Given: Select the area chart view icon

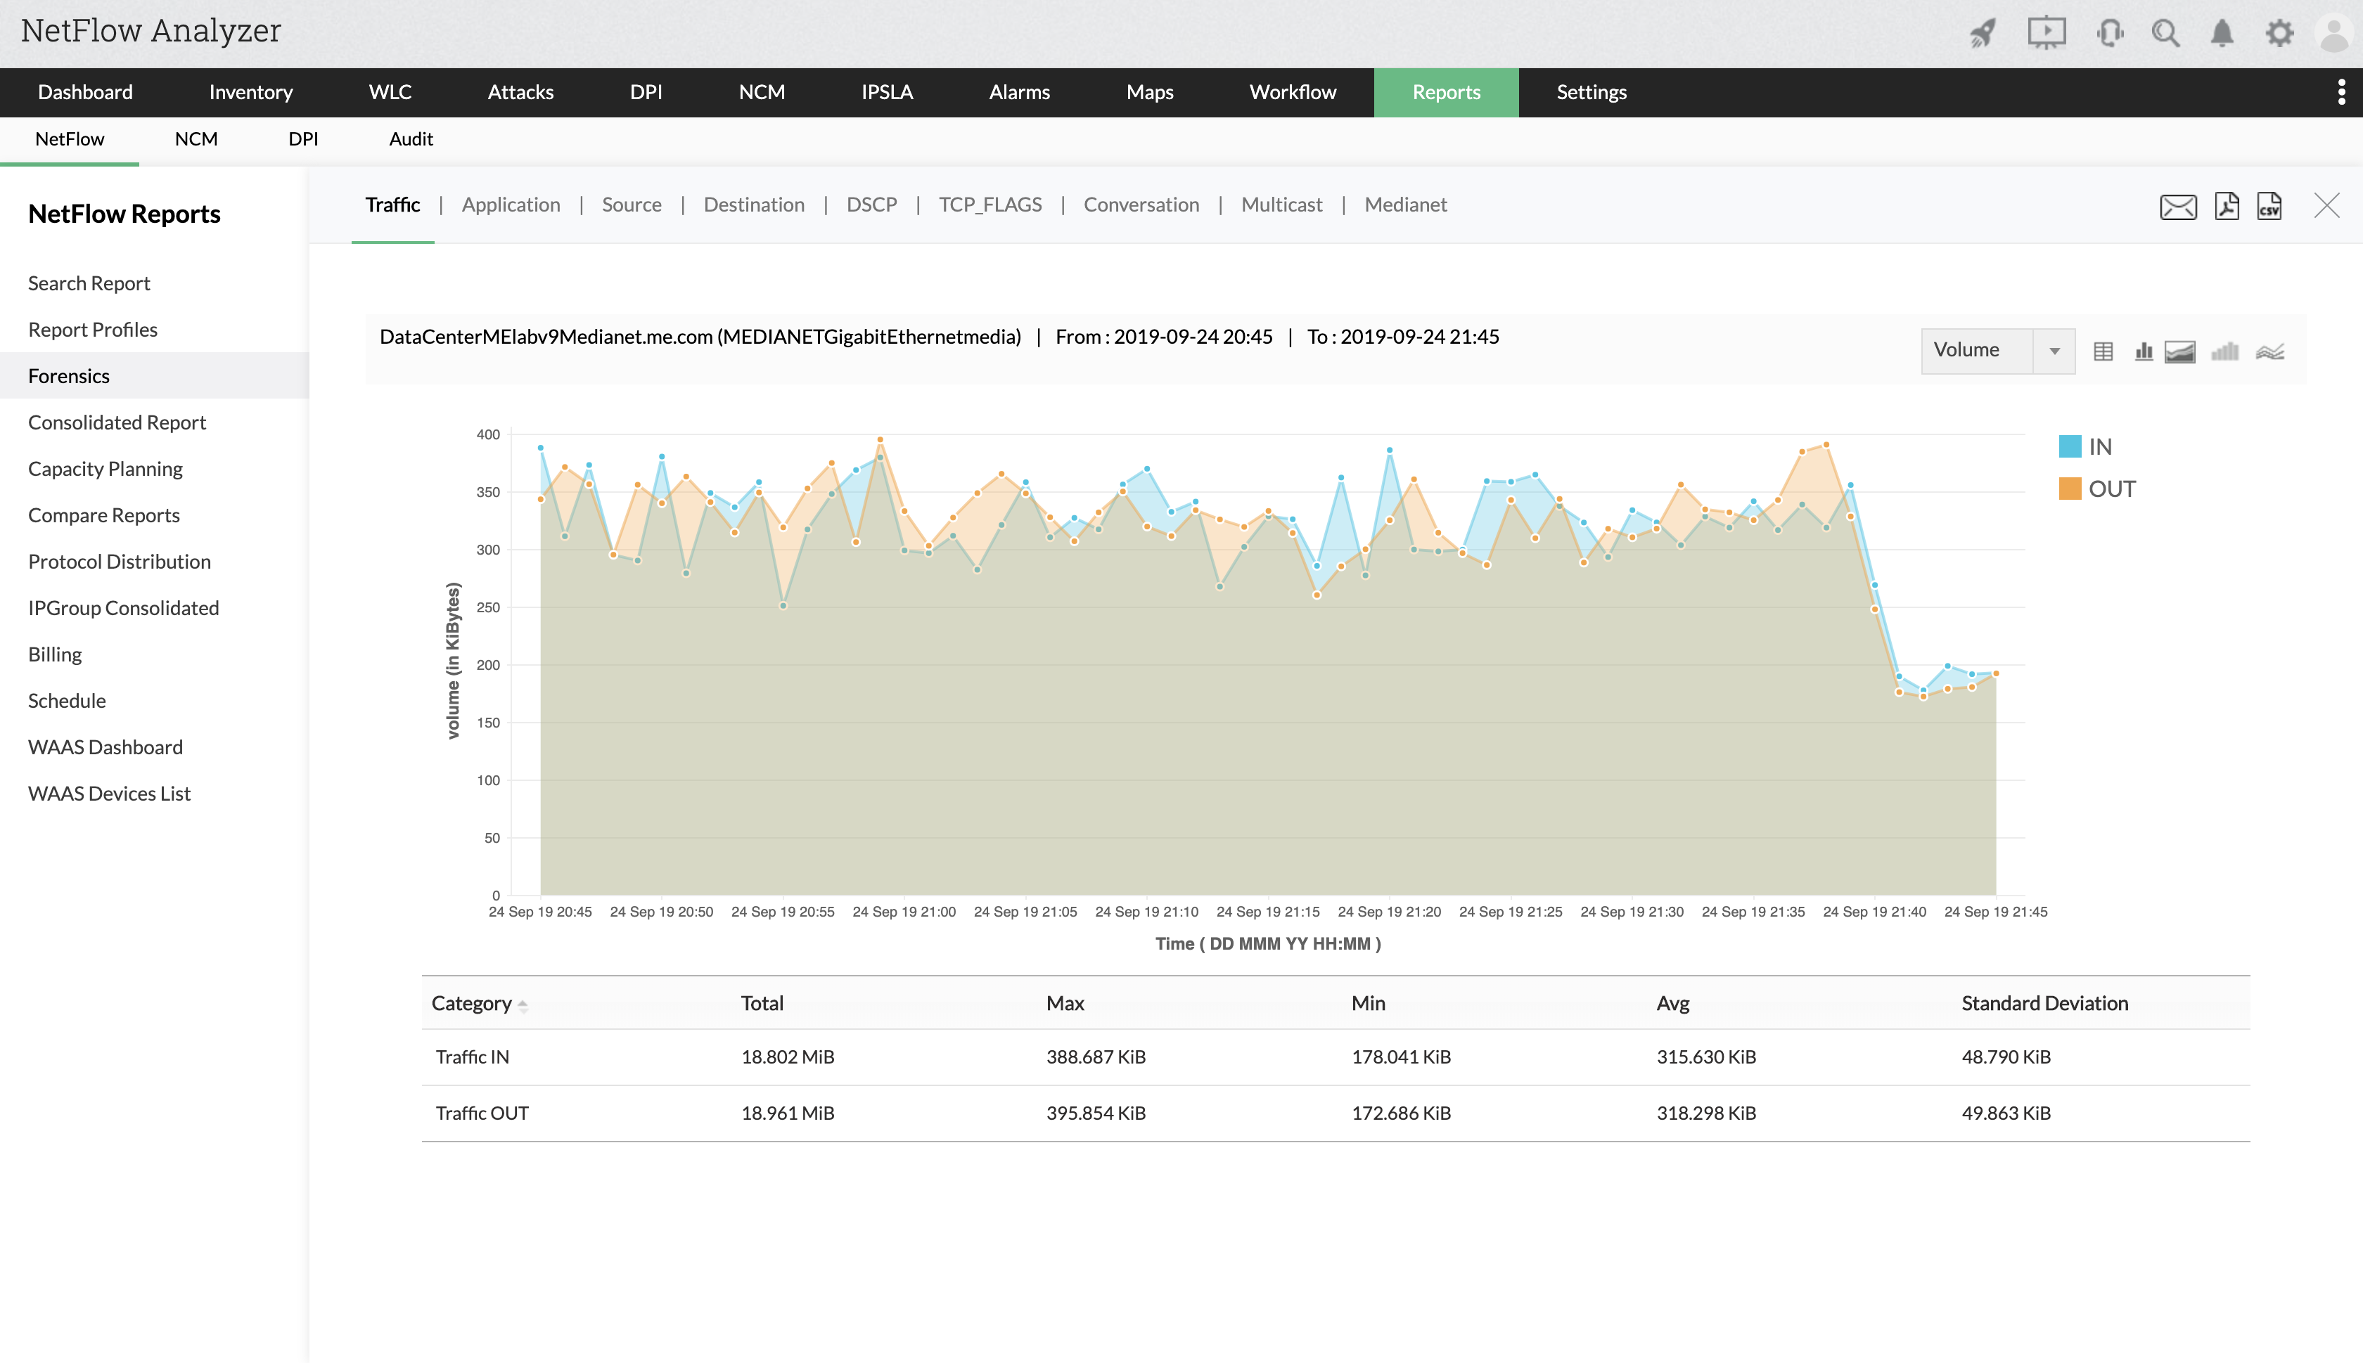Looking at the screenshot, I should pos(2180,351).
